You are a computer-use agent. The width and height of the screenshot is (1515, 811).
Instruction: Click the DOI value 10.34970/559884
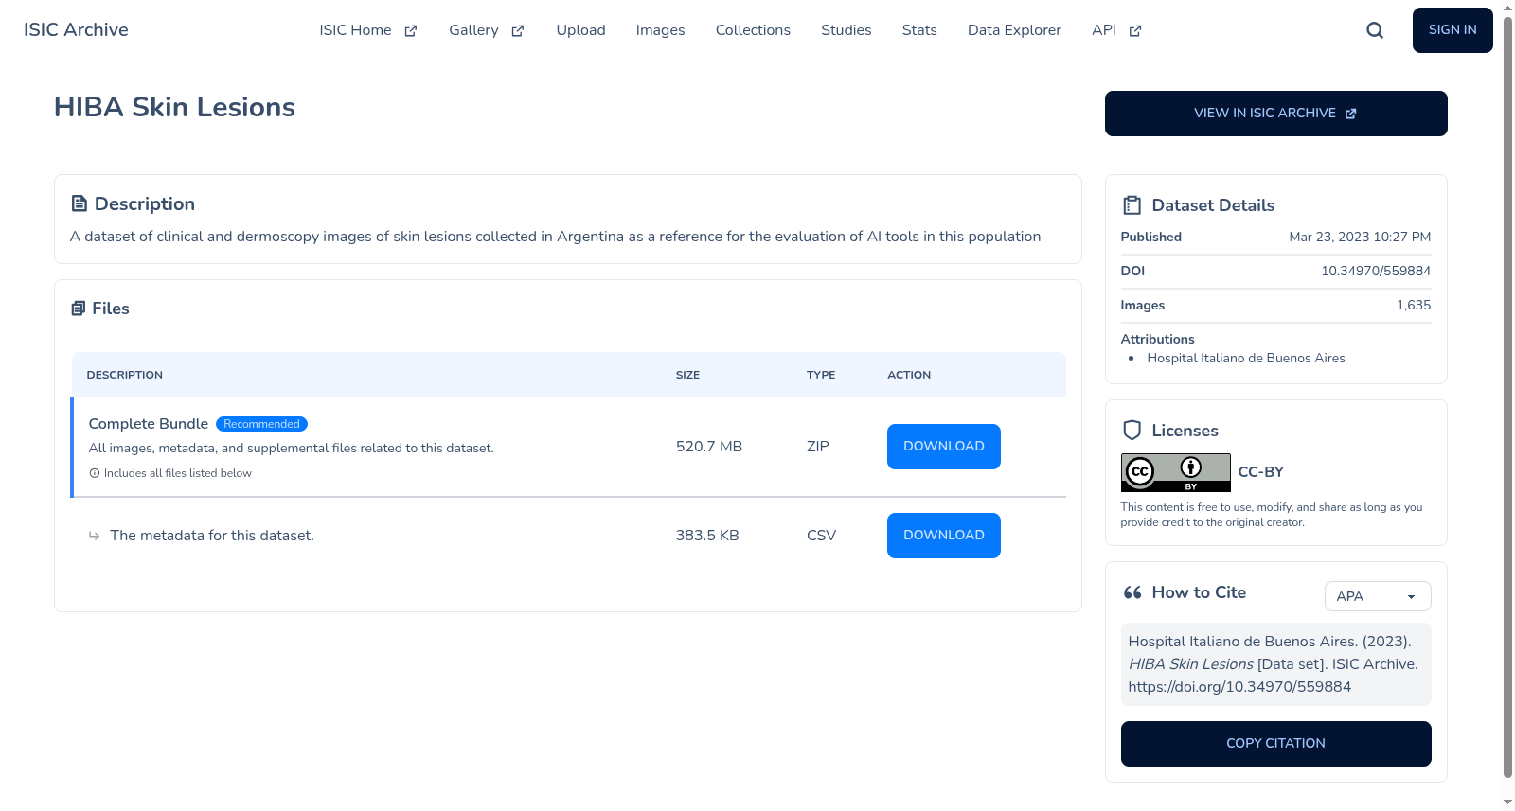[x=1376, y=271]
